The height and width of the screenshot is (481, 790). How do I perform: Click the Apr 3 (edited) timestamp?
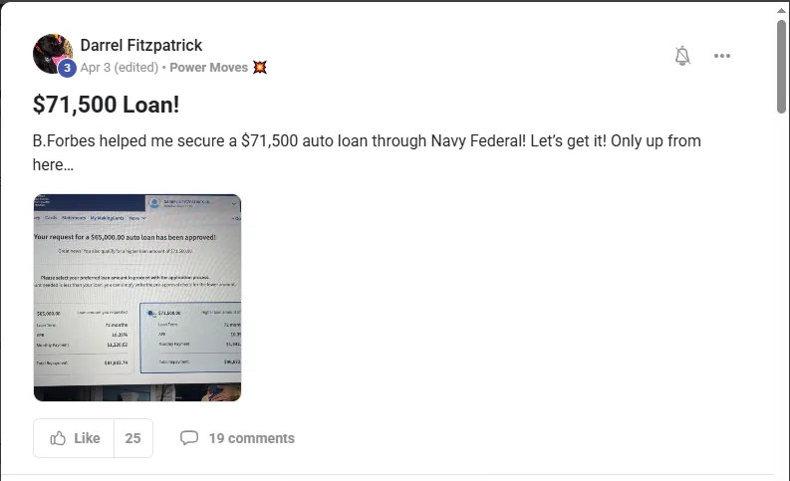coord(120,68)
